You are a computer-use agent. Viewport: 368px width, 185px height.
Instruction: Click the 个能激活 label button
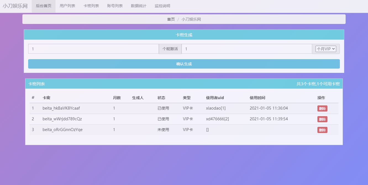(x=170, y=49)
